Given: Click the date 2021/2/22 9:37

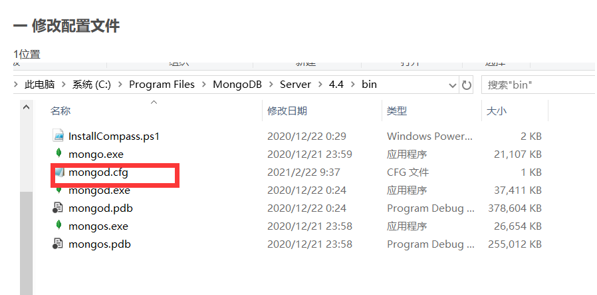Looking at the screenshot, I should point(303,172).
